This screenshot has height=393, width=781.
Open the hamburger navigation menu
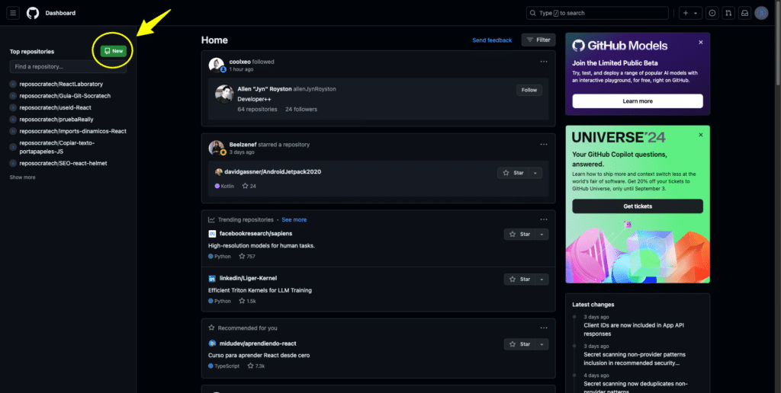(13, 13)
